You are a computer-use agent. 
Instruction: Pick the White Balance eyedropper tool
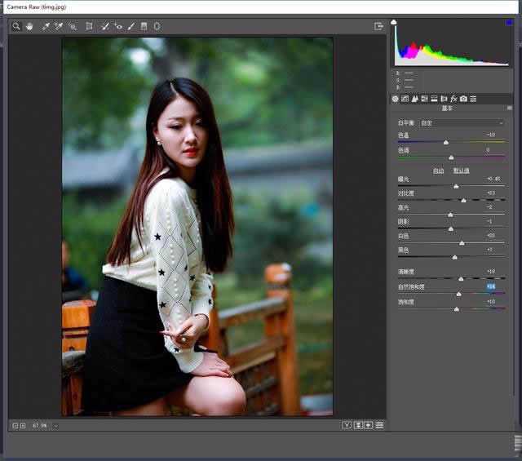[46, 26]
